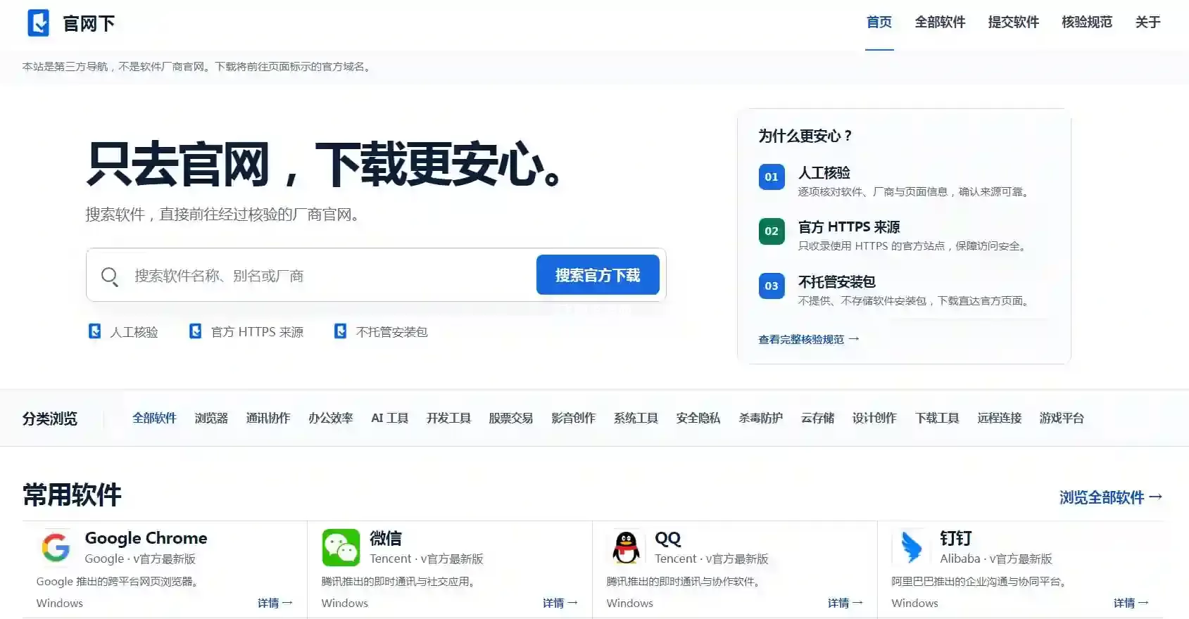Select the 杀毒防护 category
1189x619 pixels.
[x=761, y=418]
